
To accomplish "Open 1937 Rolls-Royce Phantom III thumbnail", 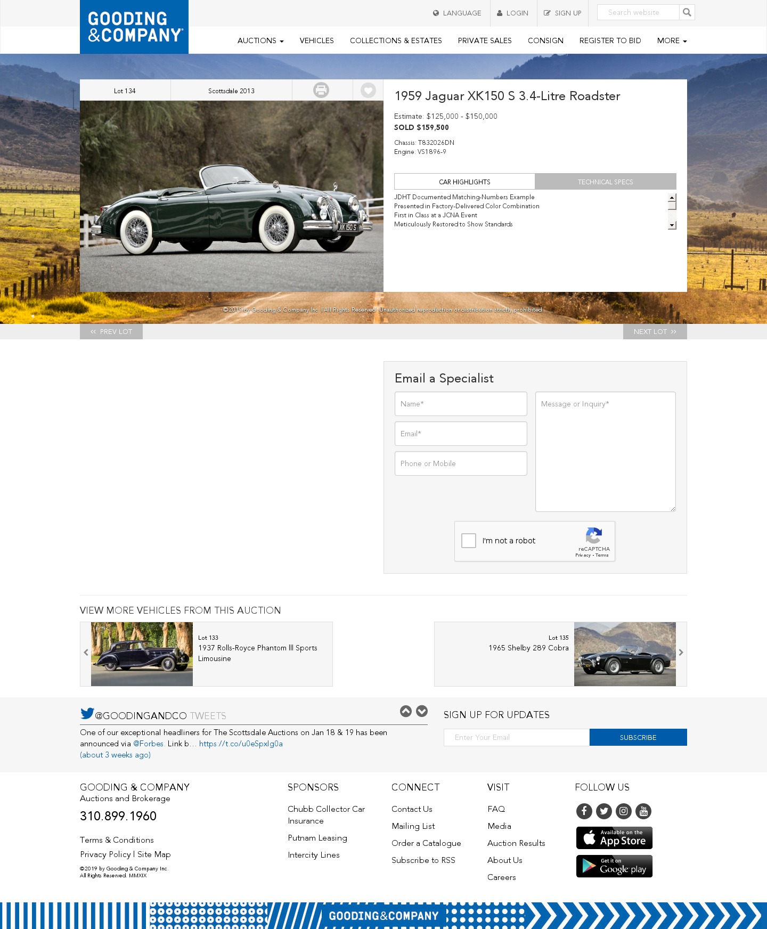I will (x=142, y=654).
